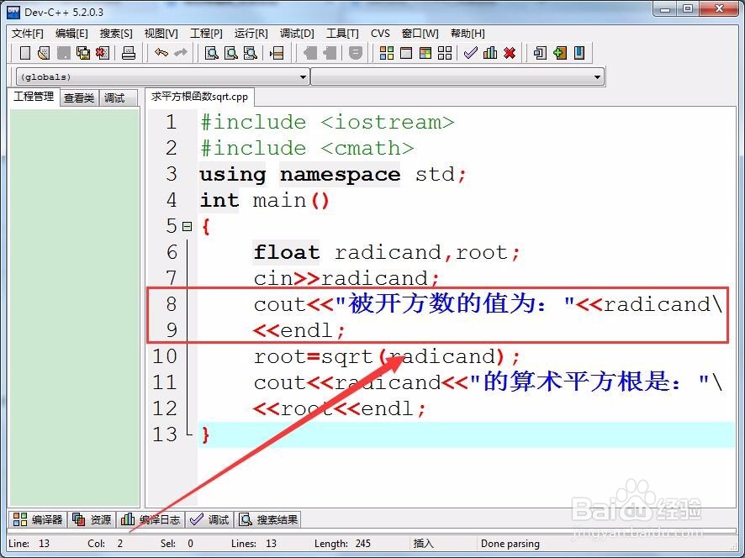The width and height of the screenshot is (745, 558).
Task: Click the New project toolbar icon
Action: click(x=540, y=53)
